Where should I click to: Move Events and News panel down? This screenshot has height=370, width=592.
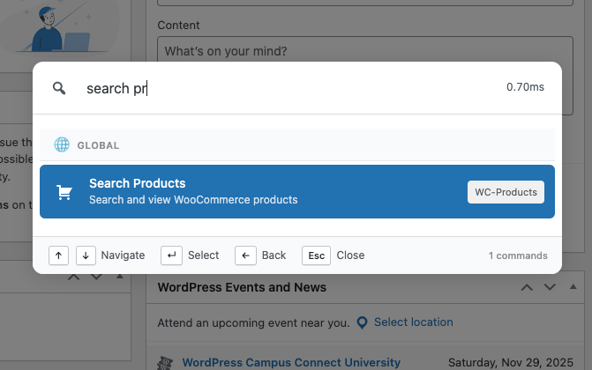click(x=550, y=287)
